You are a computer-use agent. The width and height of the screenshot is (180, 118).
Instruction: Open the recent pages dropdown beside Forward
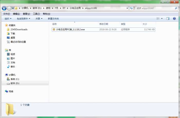pyautogui.click(x=13, y=8)
